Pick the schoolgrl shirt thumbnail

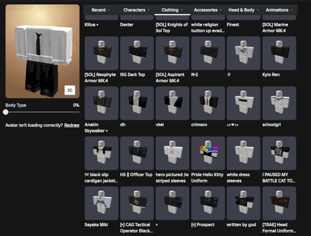pos(279,103)
